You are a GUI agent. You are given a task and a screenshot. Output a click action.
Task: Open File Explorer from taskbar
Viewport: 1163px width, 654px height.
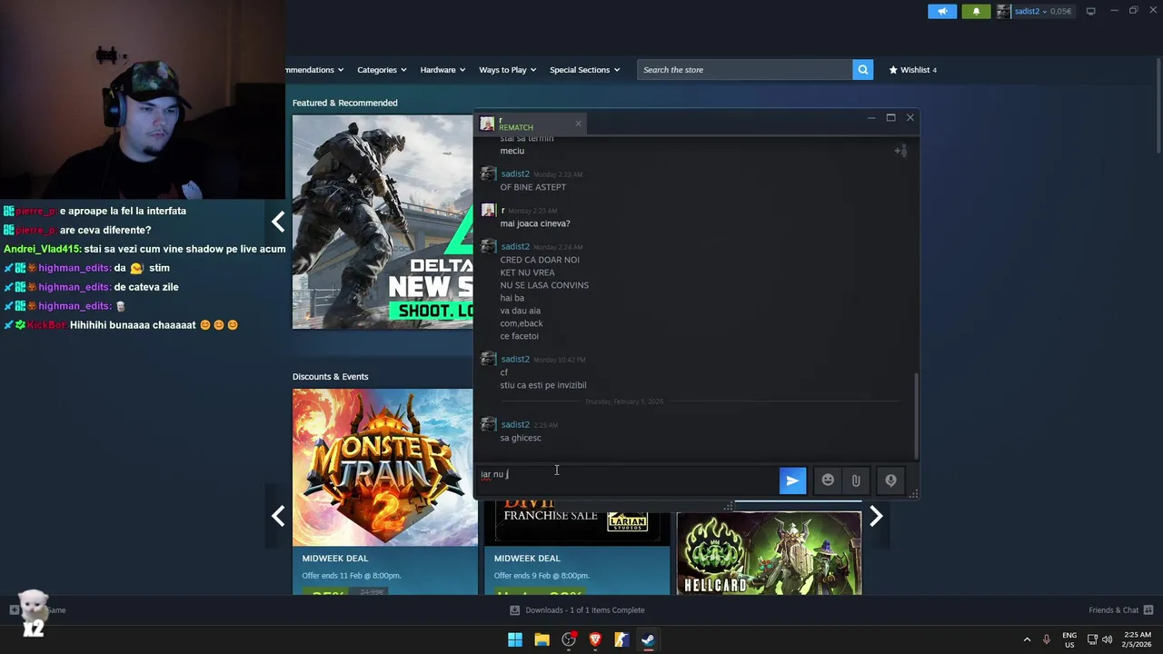(542, 639)
